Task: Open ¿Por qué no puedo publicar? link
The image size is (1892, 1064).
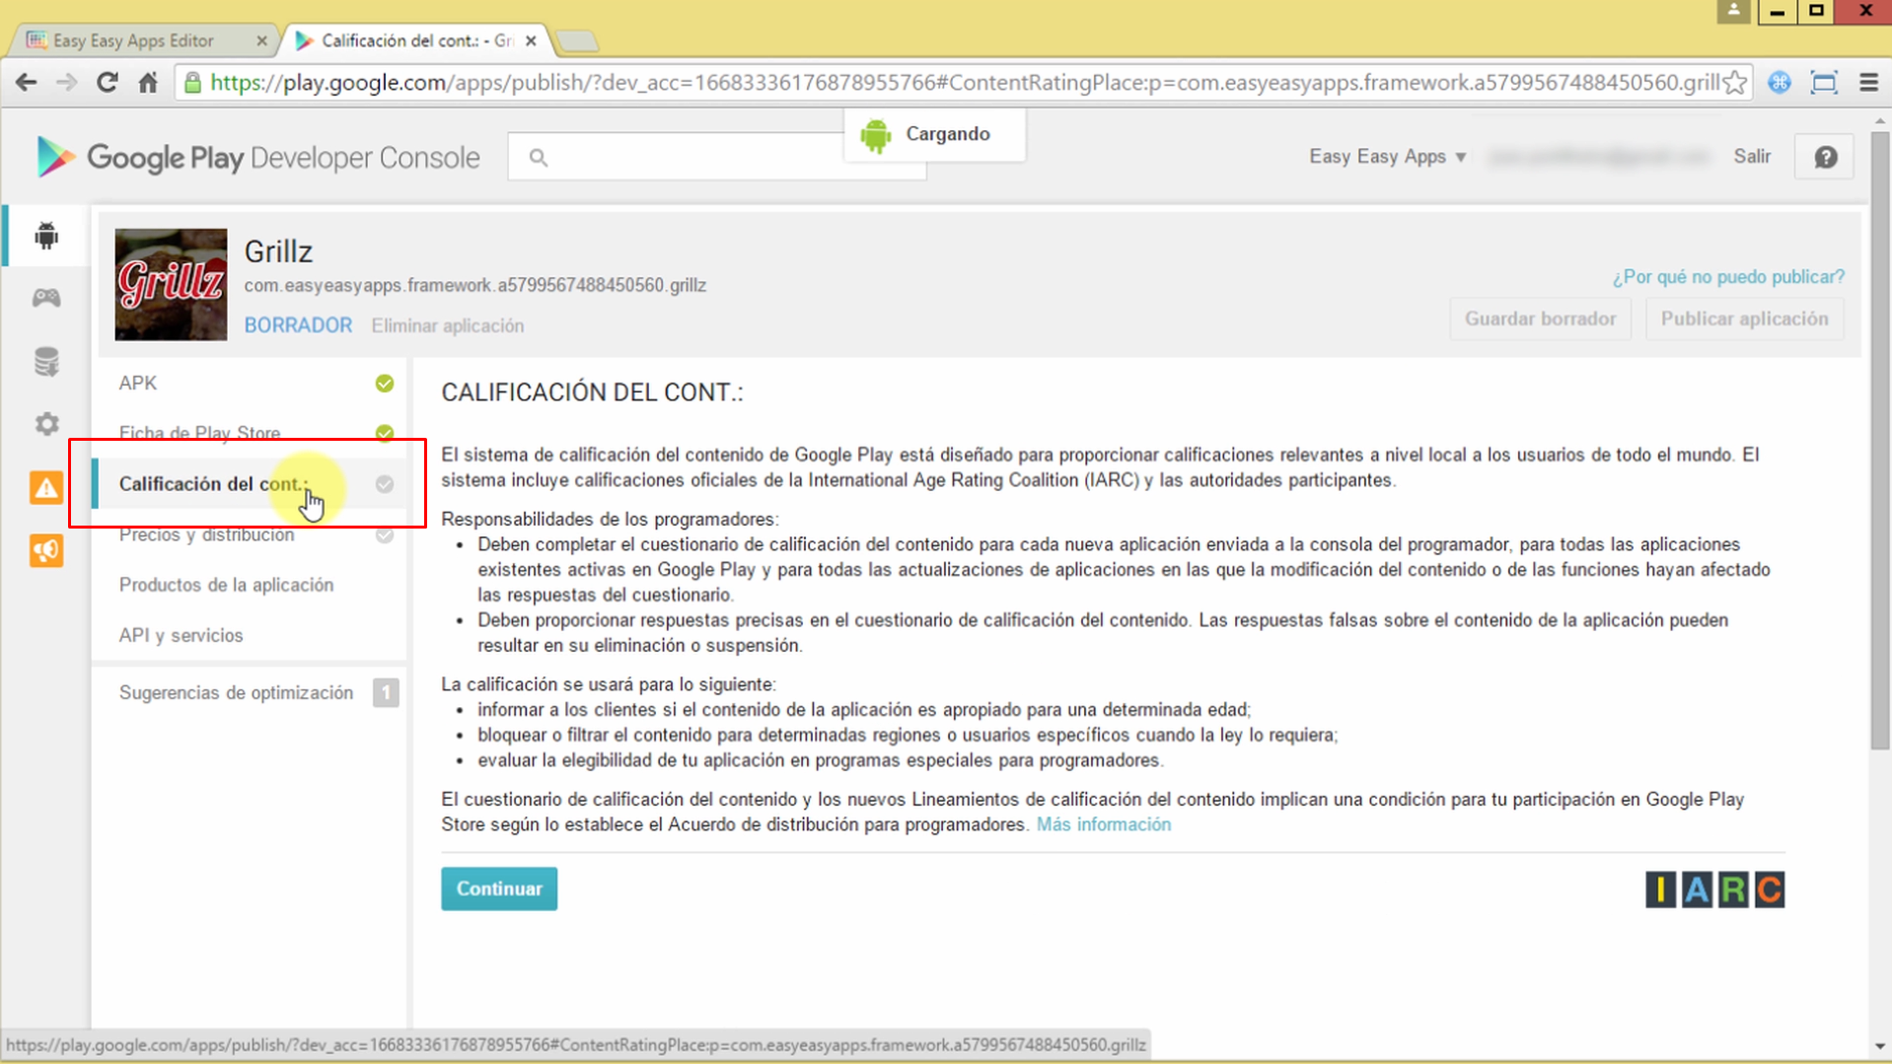Action: (1728, 277)
